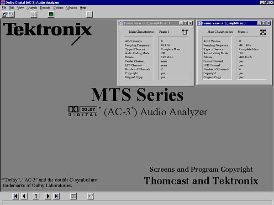This screenshot has width=274, height=205.
Task: Click 'Type of Service' label in 5_smpl44.ac3 window
Action: coord(213,49)
